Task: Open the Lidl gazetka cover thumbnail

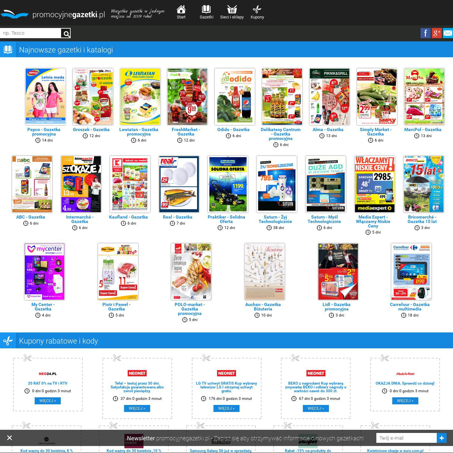Action: pyautogui.click(x=338, y=271)
